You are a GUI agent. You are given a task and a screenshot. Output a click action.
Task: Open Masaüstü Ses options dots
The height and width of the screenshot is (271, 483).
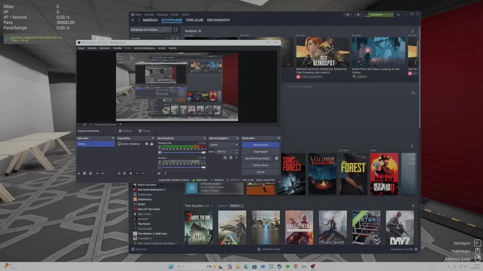160,148
